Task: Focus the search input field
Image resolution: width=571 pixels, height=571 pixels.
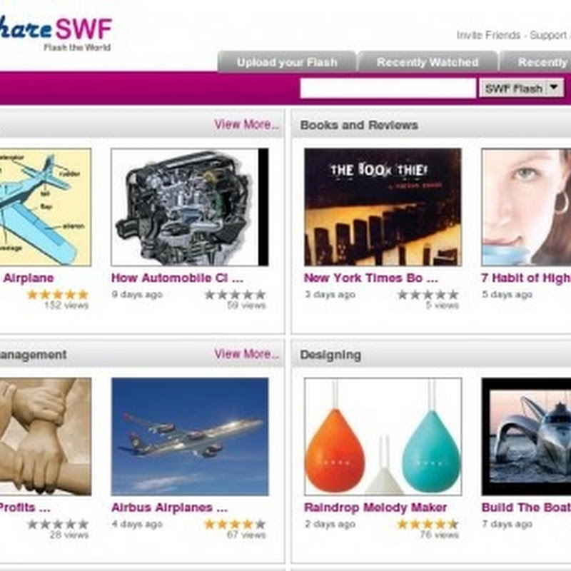Action: pyautogui.click(x=388, y=88)
